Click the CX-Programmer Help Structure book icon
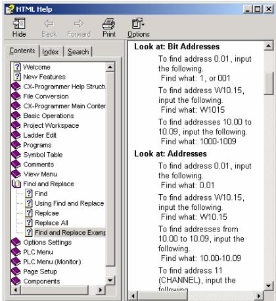The image size is (276, 301). tap(16, 87)
